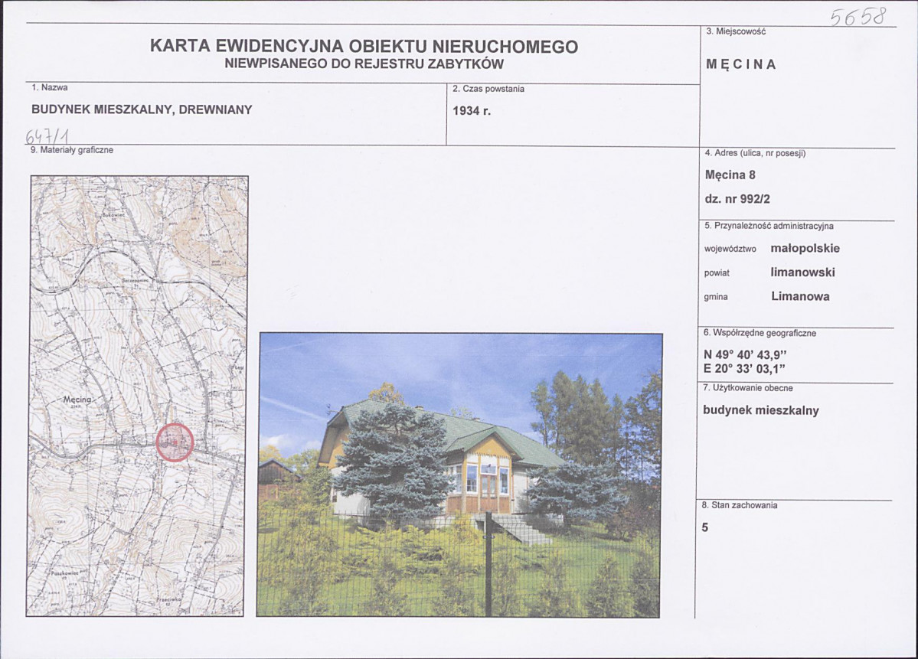This screenshot has width=918, height=659.
Task: Click the condition value '5'
Action: point(705,527)
